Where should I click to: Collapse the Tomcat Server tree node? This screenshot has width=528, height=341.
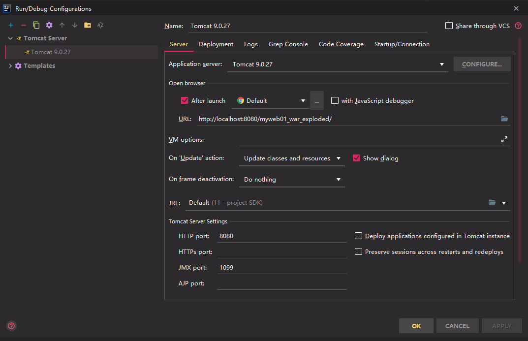click(10, 38)
